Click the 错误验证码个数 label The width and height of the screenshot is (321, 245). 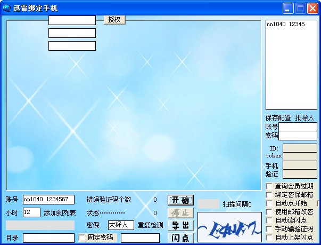tap(109, 200)
